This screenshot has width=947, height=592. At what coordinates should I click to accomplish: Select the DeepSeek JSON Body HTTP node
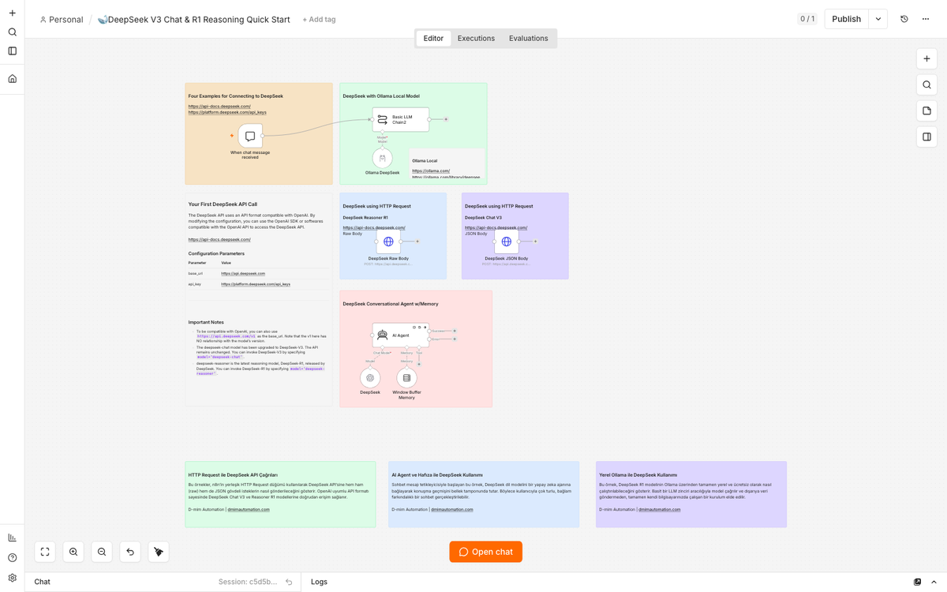click(506, 242)
